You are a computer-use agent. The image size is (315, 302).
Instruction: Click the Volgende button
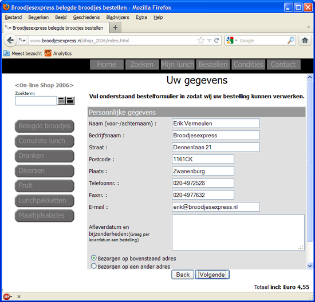pos(212,275)
